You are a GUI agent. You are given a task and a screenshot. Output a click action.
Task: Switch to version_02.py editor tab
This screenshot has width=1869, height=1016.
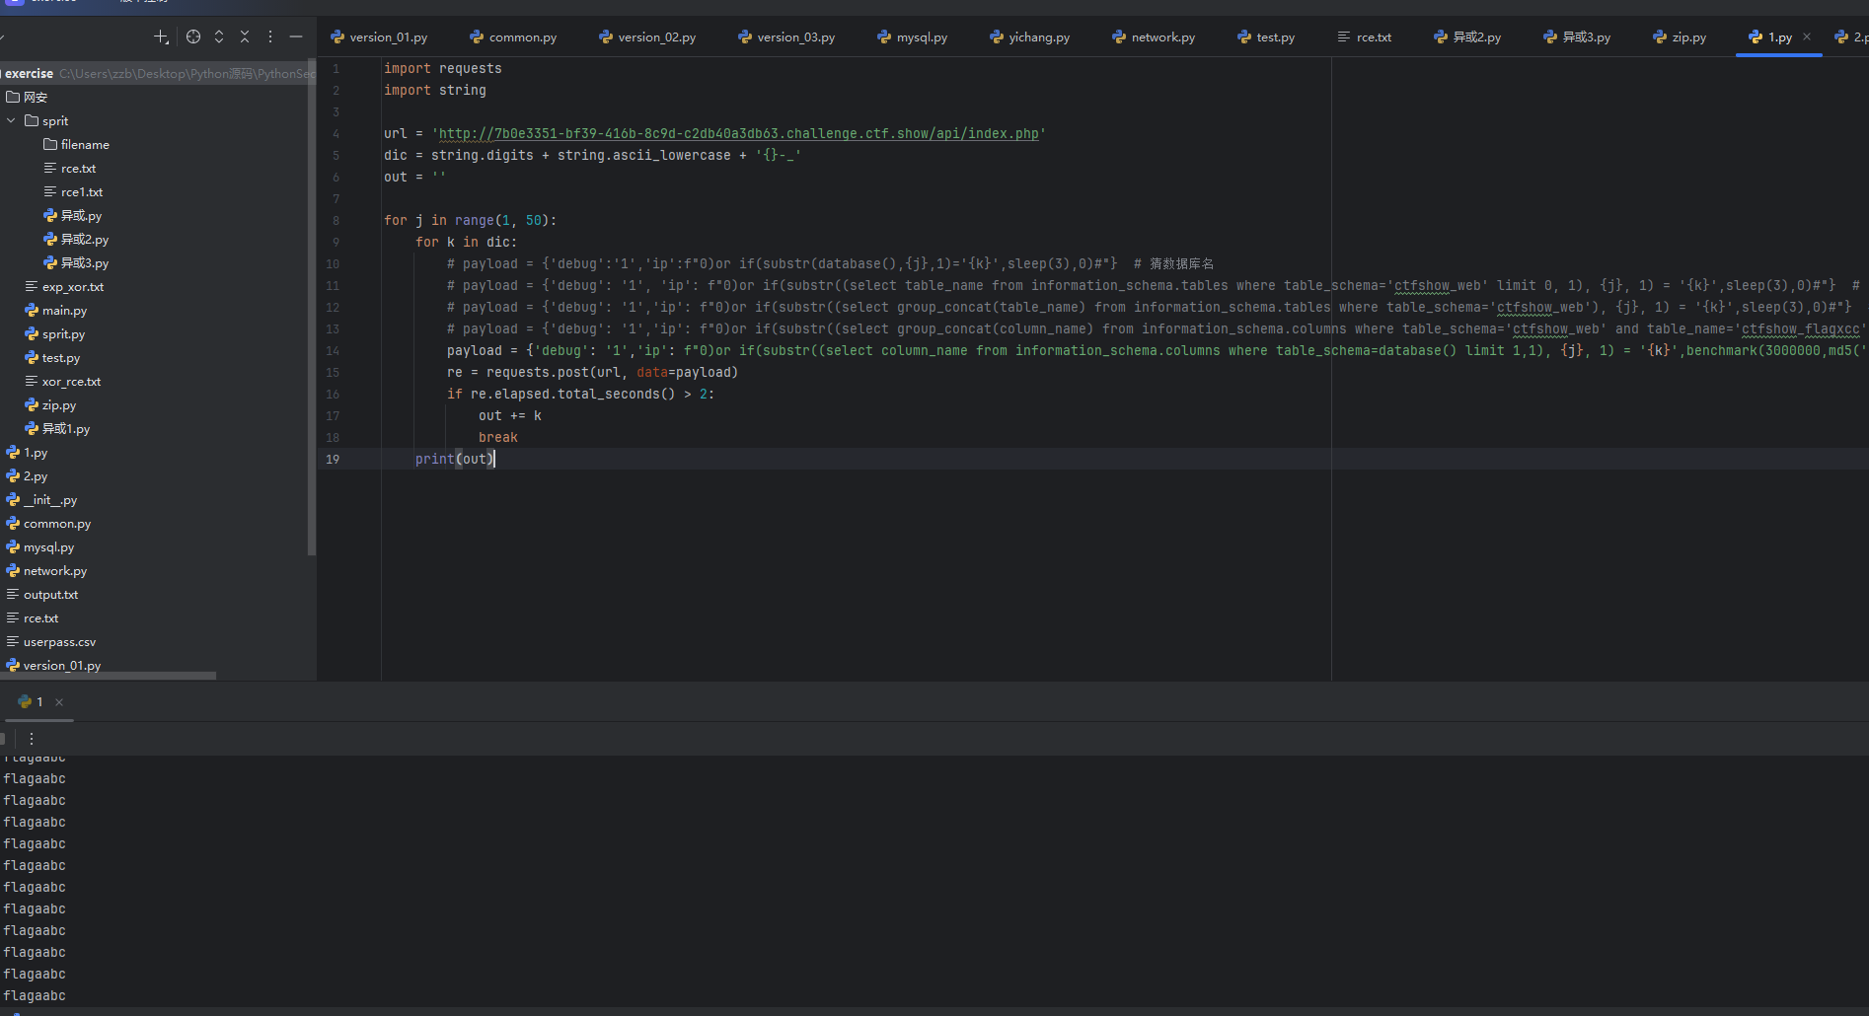pyautogui.click(x=648, y=36)
